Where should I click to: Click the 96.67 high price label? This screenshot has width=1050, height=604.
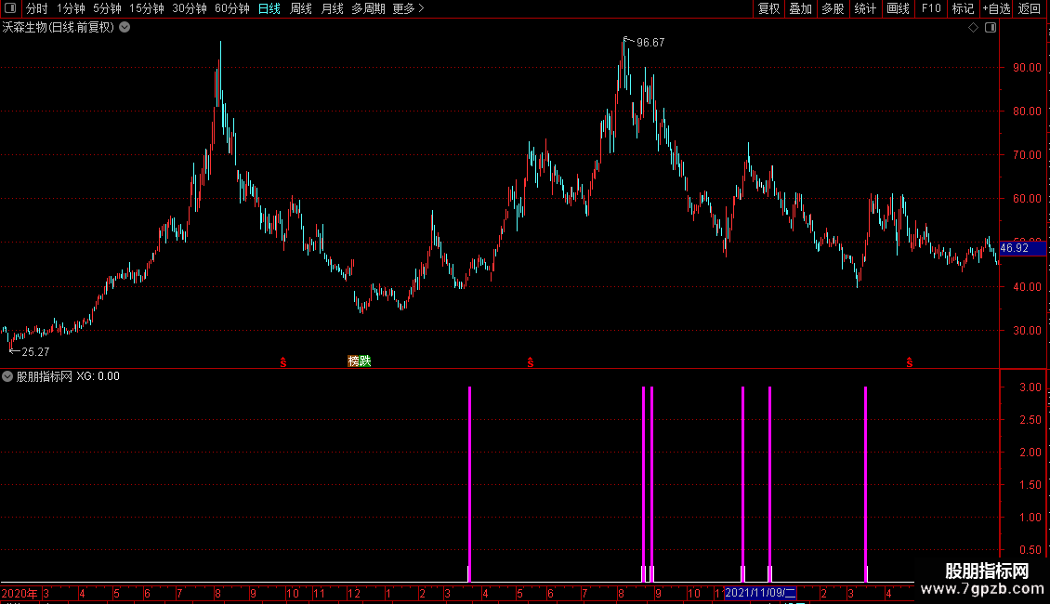click(x=650, y=43)
